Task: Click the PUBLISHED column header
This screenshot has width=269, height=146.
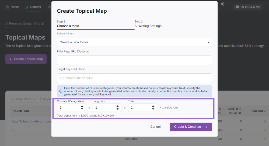Action: [x=258, y=111]
